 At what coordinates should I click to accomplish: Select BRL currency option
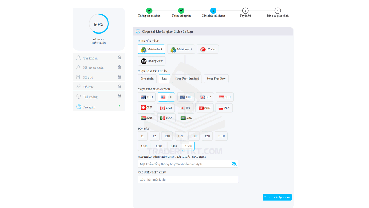point(186,118)
